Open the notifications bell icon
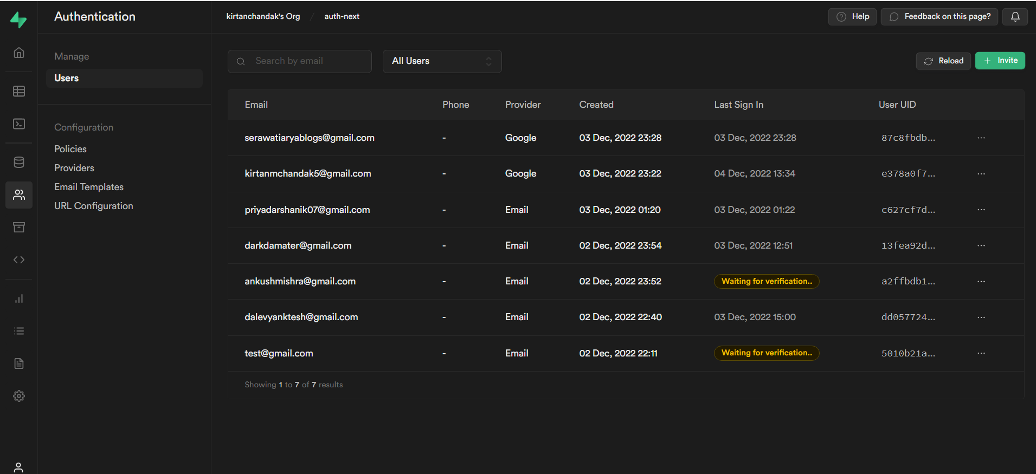This screenshot has height=474, width=1036. (1015, 17)
